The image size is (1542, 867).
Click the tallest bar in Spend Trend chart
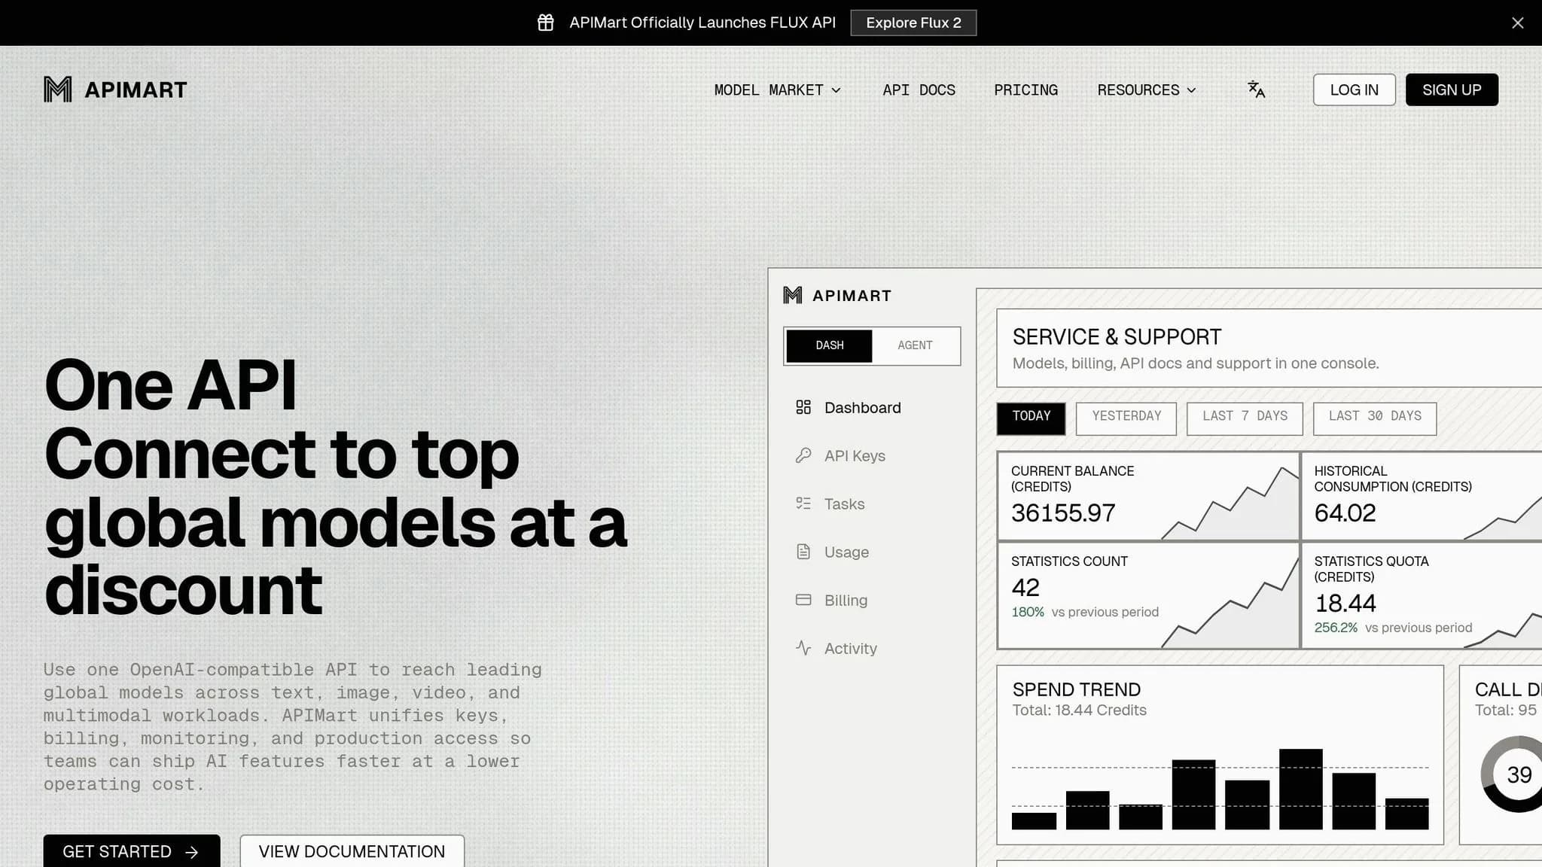point(1300,789)
